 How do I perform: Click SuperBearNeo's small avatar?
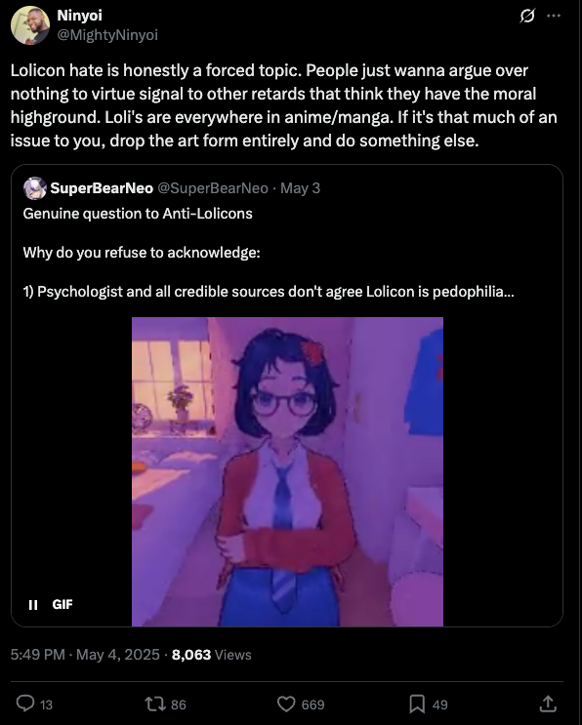35,188
